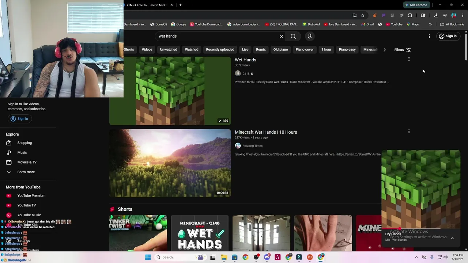
Task: Open options menu for Wet Hands video
Action: [x=409, y=59]
